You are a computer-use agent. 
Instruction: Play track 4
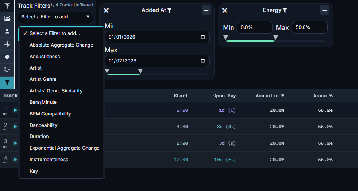[15, 160]
